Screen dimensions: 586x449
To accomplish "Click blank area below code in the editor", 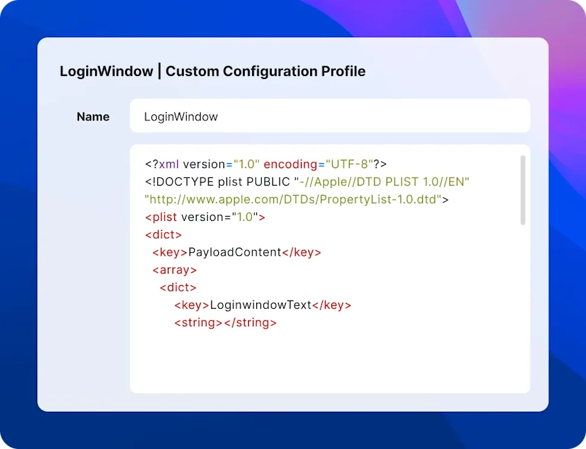I will pyautogui.click(x=329, y=361).
